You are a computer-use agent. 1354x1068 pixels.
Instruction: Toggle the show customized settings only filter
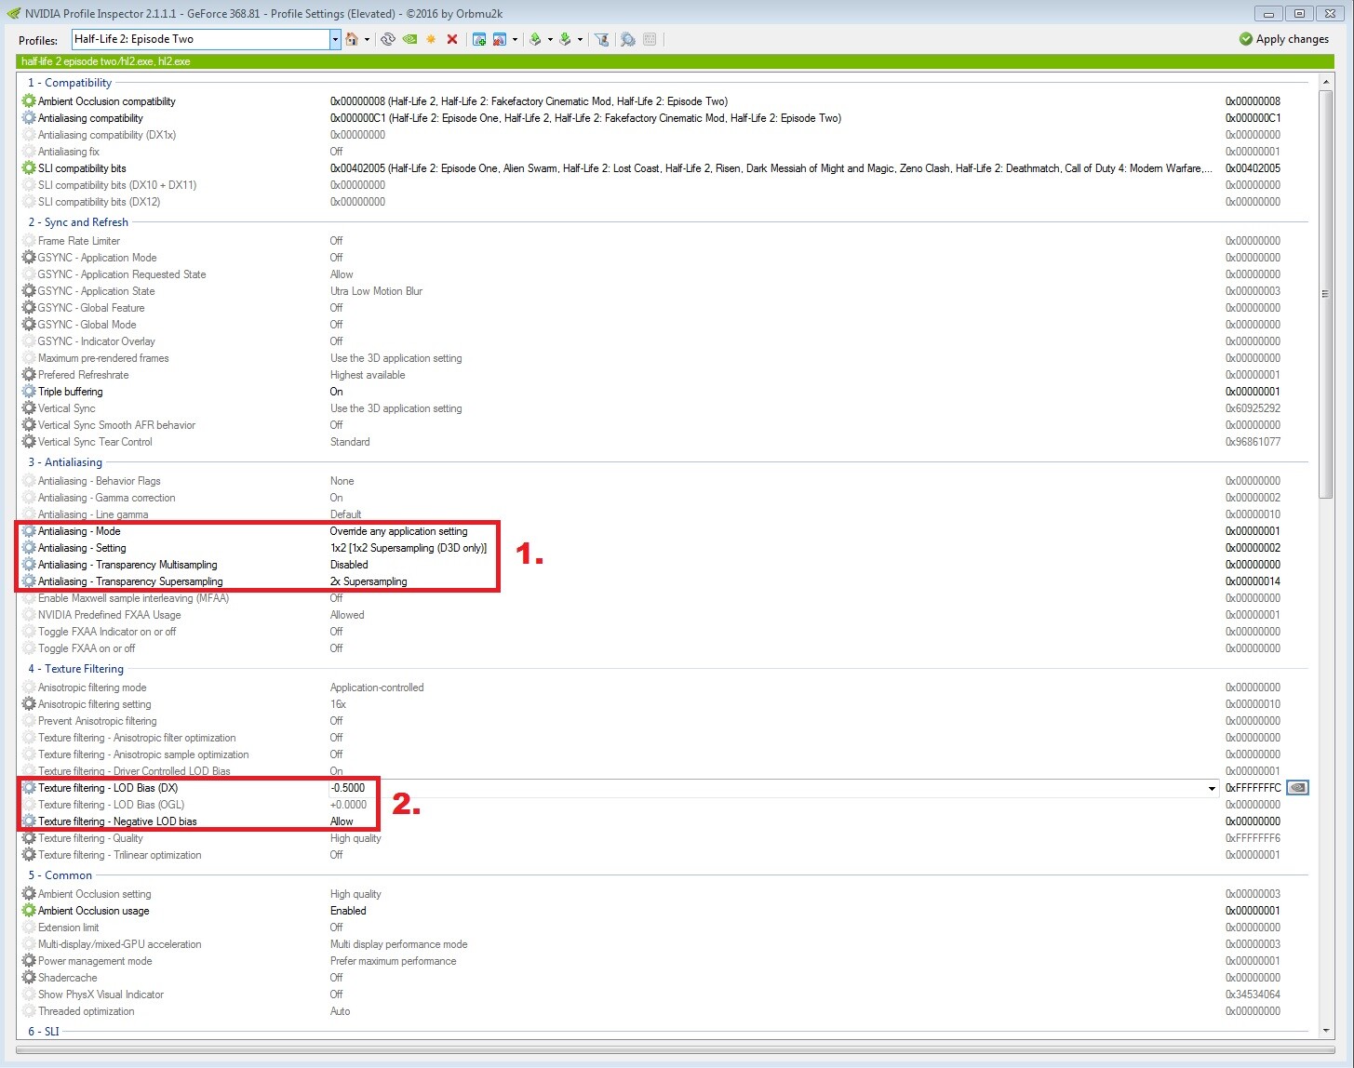click(x=602, y=39)
